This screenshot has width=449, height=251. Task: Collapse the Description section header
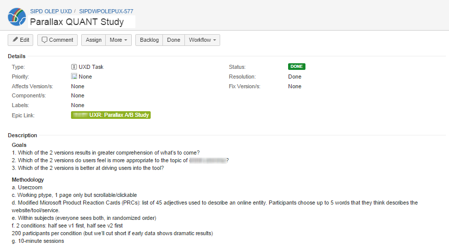[22, 135]
